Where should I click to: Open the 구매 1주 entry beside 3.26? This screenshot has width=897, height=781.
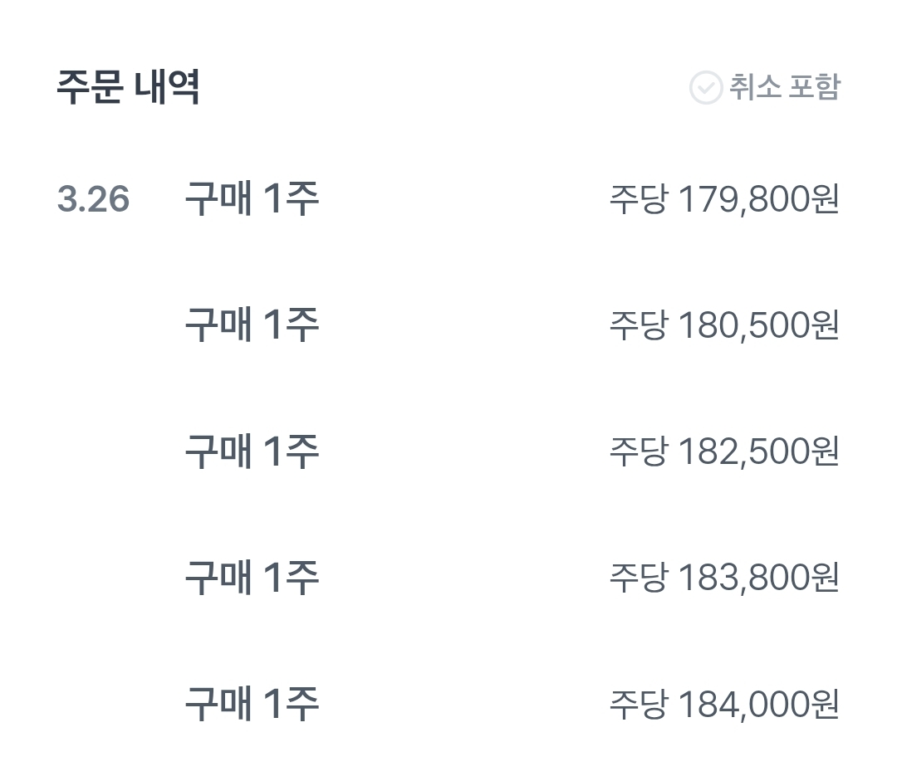click(252, 198)
